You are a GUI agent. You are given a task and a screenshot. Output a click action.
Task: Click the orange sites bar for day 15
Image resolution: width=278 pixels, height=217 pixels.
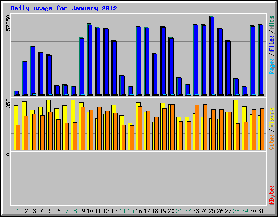click(132, 138)
